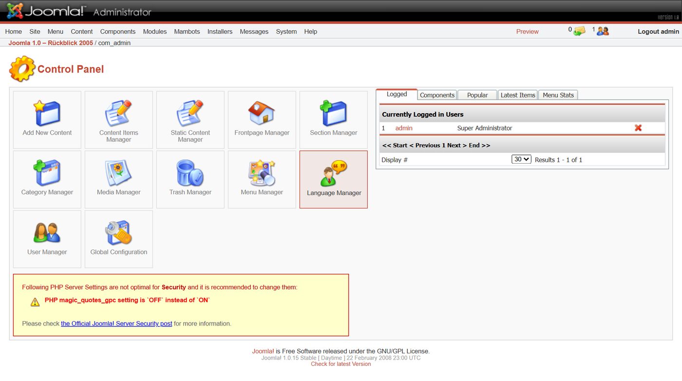Click com_admin breadcrumb text
Viewport: 682px width, 381px height.
point(114,43)
